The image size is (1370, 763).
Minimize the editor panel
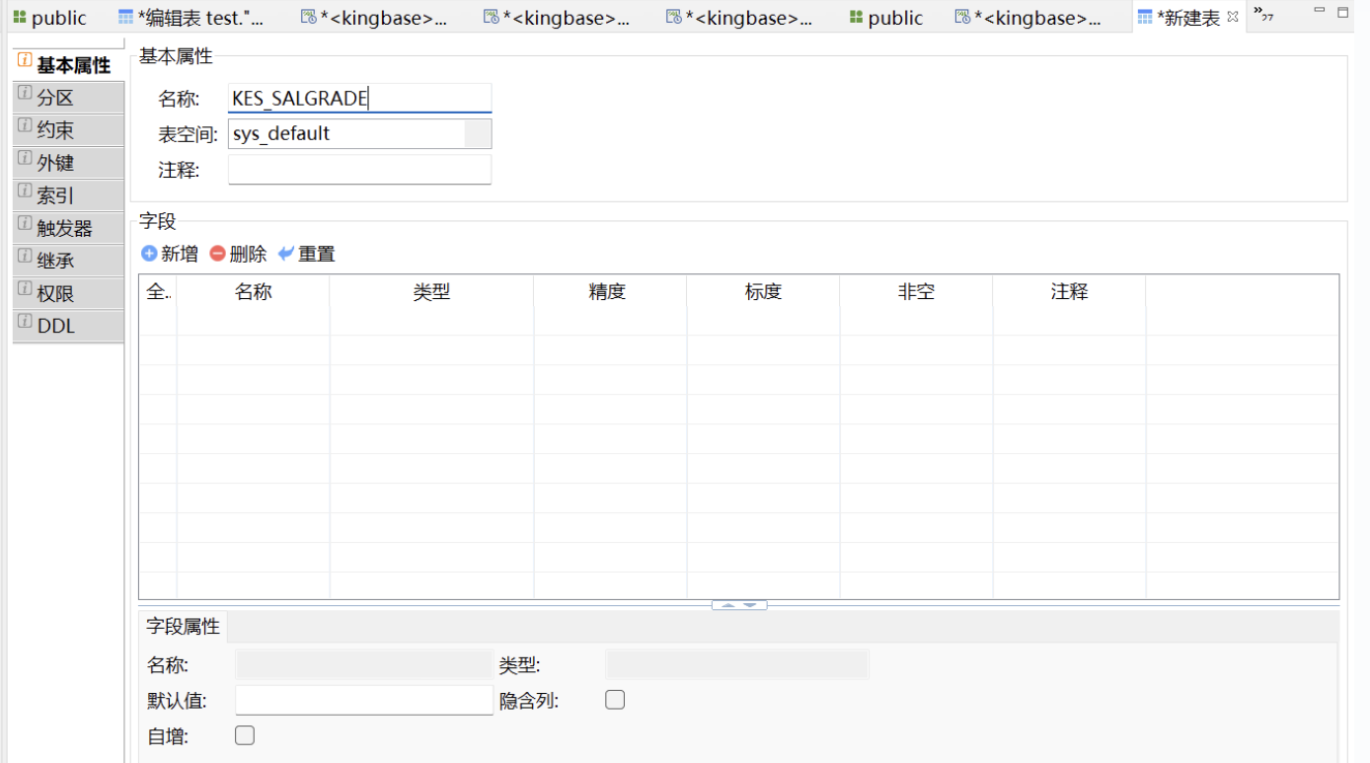pyautogui.click(x=1319, y=10)
